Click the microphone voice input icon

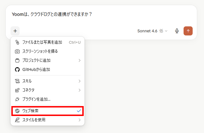click(177, 31)
